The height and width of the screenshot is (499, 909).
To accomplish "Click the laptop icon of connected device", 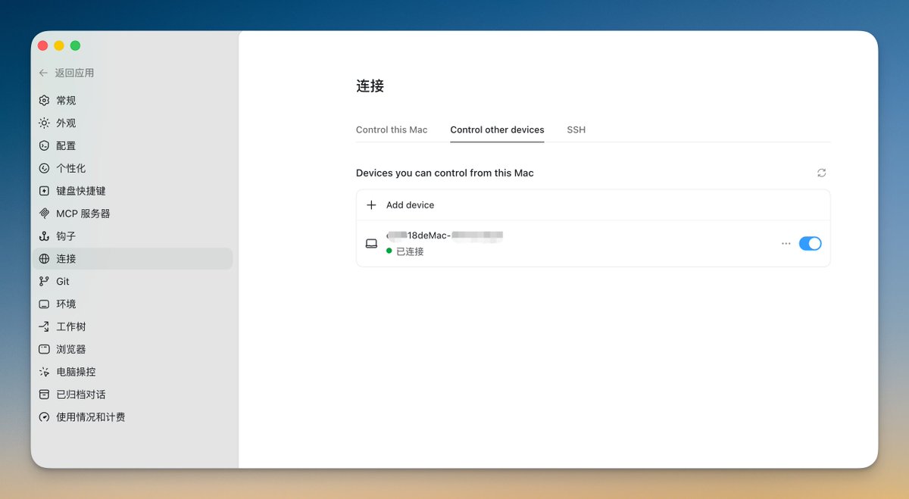I will (x=371, y=244).
